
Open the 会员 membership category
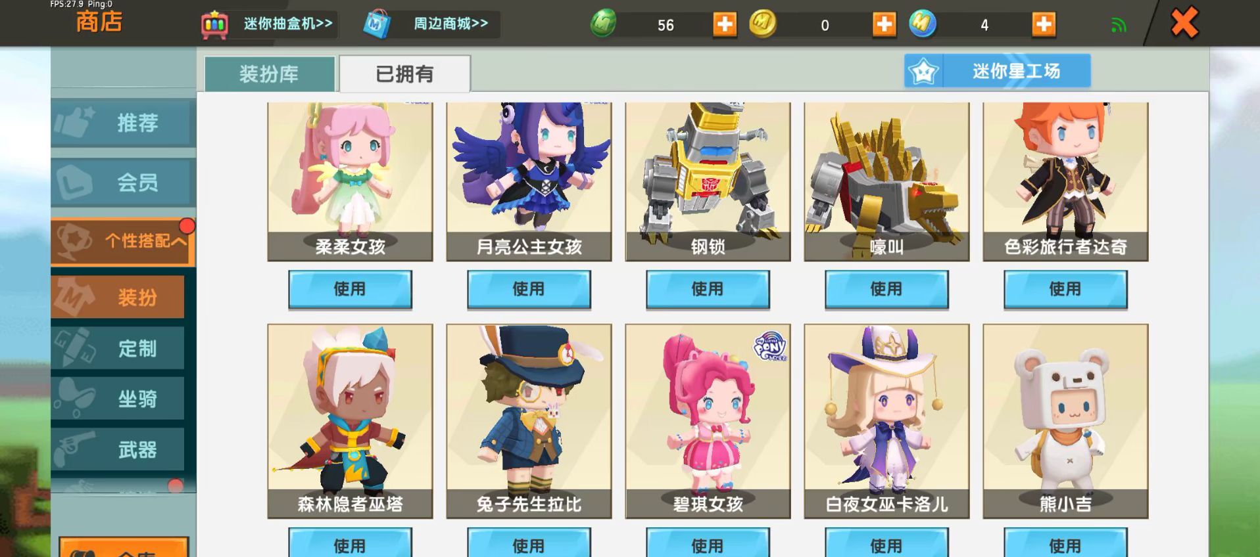123,182
